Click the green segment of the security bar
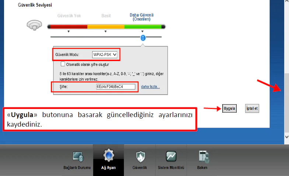The image size is (289, 176). point(143,27)
